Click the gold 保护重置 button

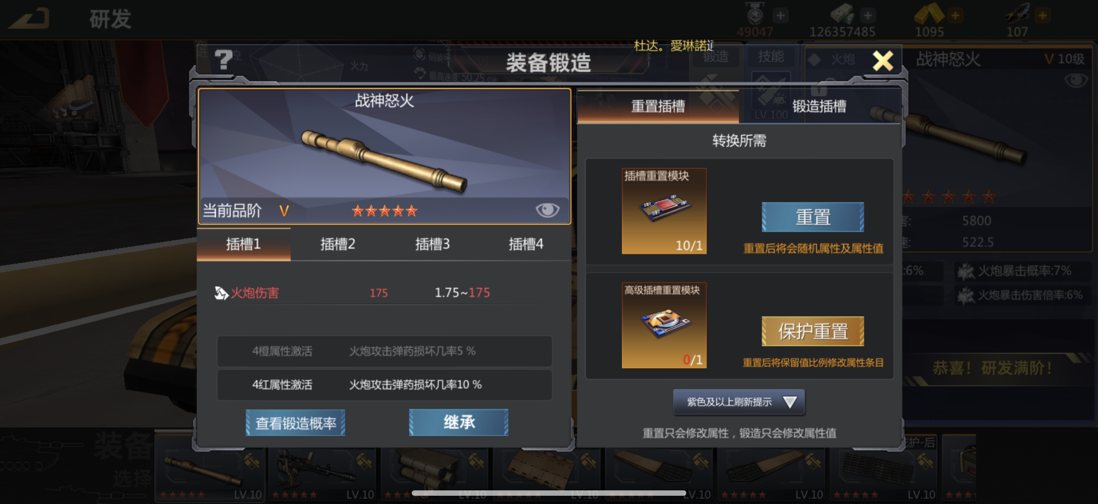(x=813, y=331)
